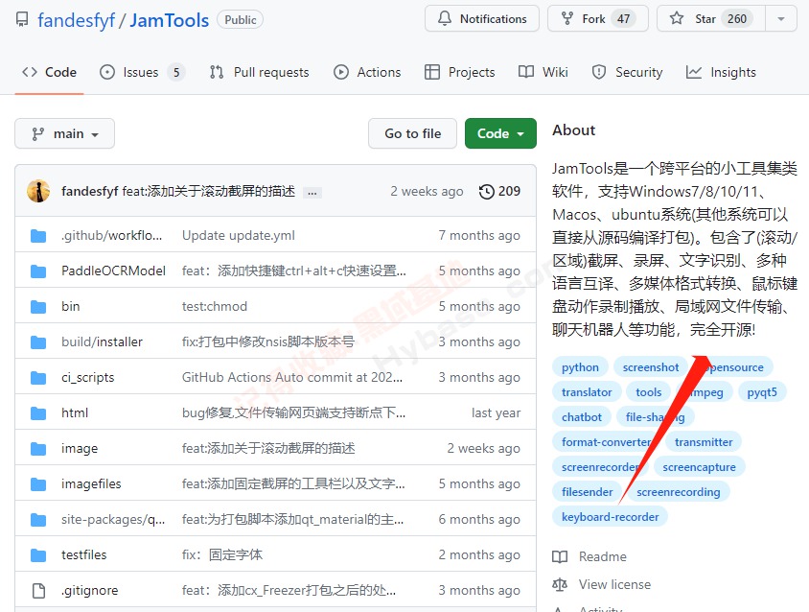Open the build/installer folder
Image resolution: width=809 pixels, height=612 pixels.
(x=103, y=341)
